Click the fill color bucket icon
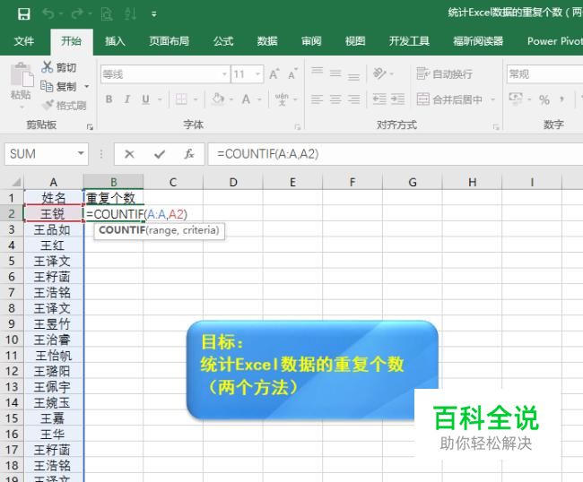The width and height of the screenshot is (583, 482). click(x=218, y=99)
